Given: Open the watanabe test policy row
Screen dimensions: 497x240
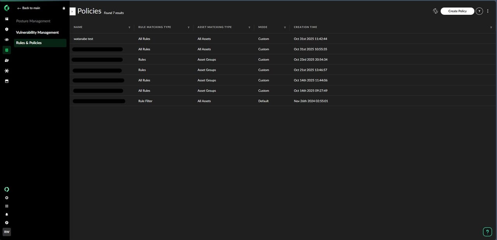Looking at the screenshot, I should pyautogui.click(x=83, y=39).
